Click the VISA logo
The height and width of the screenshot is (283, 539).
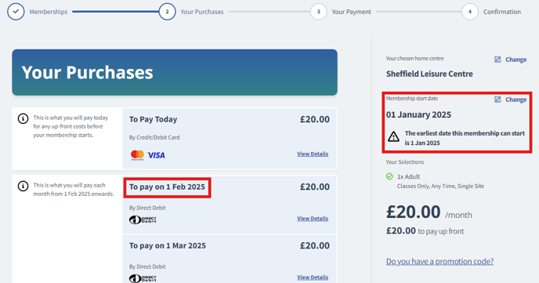157,155
